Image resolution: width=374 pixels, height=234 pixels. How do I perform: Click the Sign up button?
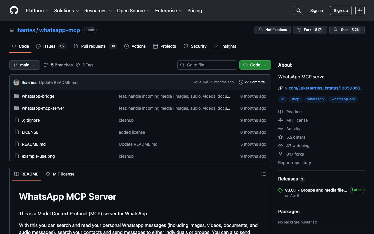[341, 11]
